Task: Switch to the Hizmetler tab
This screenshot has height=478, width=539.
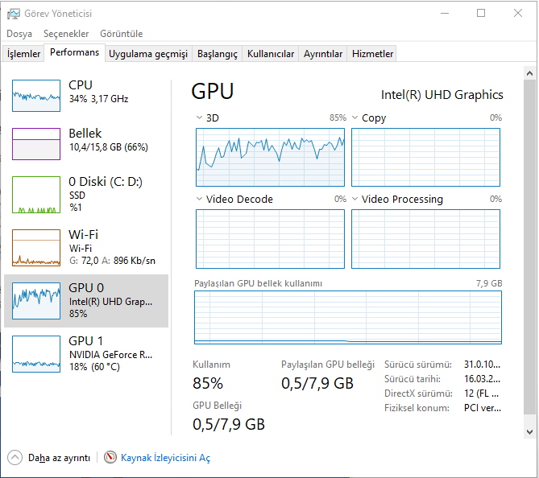Action: pos(373,54)
